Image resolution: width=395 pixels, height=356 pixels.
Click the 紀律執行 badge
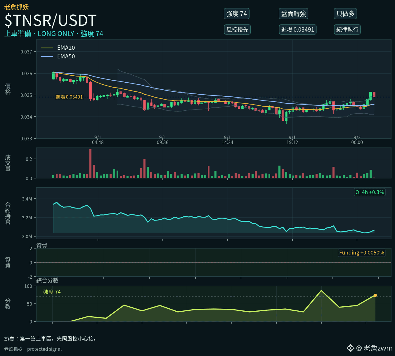coord(347,29)
